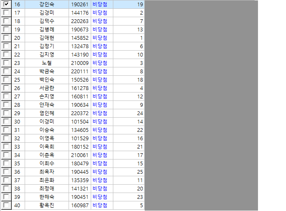Select ID number 220111
Image resolution: width=286 pixels, height=211 pixels.
(x=80, y=71)
